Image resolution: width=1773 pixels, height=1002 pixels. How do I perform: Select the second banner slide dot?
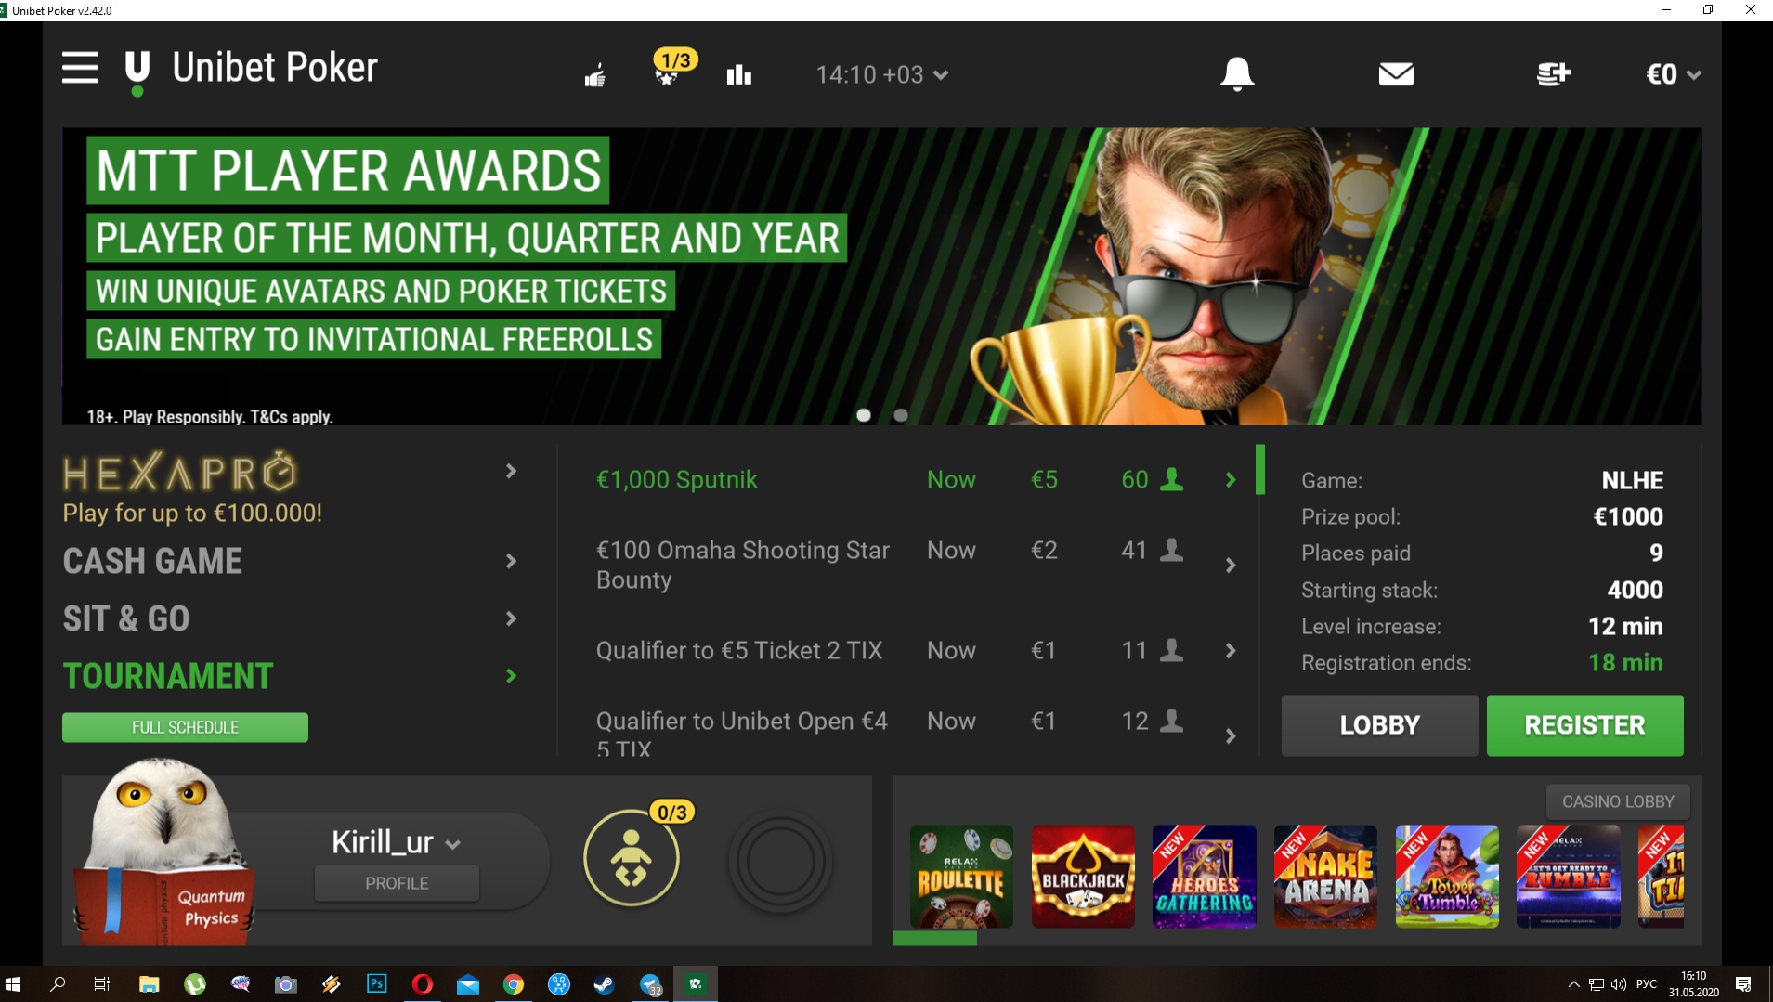[x=900, y=415]
